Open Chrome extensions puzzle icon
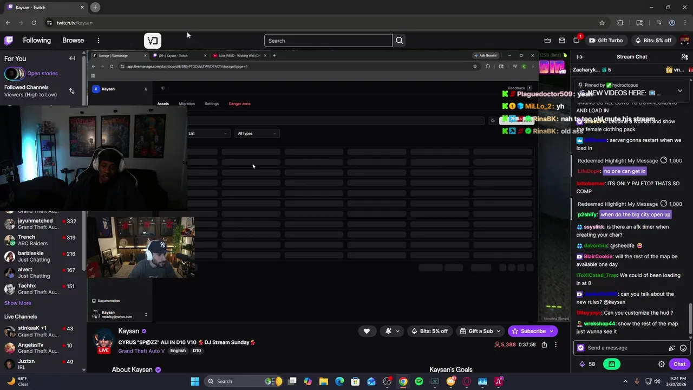Screen dimensions: 693x390 (x=620, y=23)
